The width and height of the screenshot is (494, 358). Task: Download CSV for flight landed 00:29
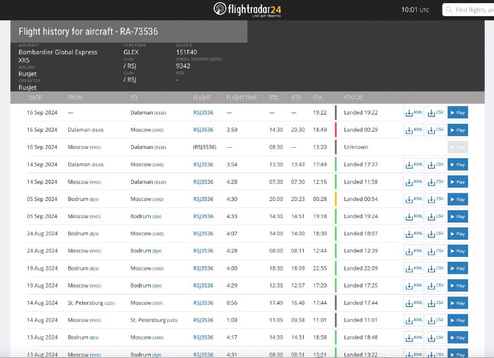(436, 130)
